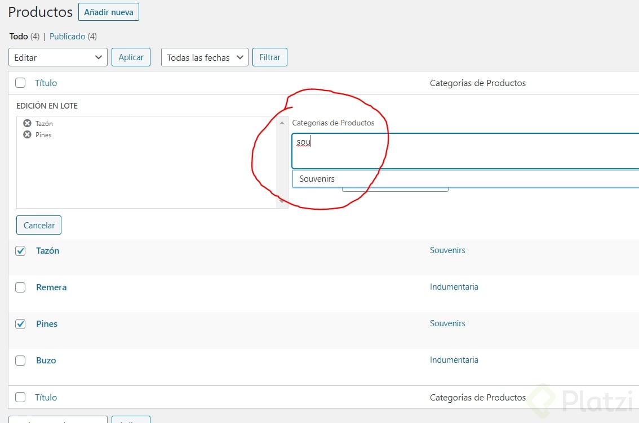Show the Publicado (4) products view
The height and width of the screenshot is (423, 639).
pos(73,37)
